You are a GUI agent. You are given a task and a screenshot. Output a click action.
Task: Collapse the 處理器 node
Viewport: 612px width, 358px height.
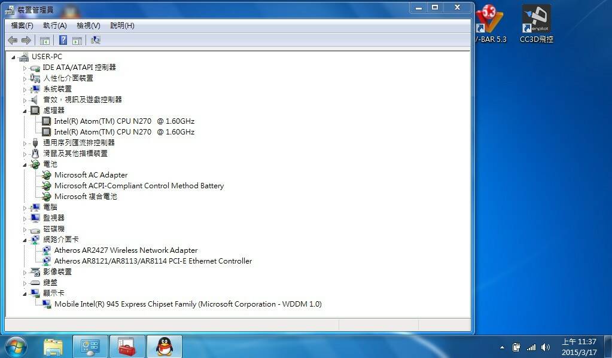point(25,111)
